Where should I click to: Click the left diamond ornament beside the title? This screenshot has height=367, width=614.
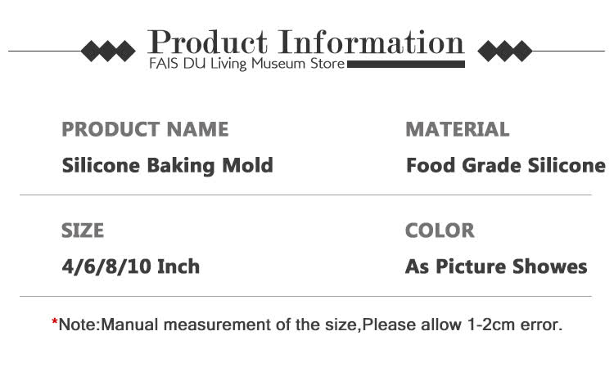pos(108,51)
